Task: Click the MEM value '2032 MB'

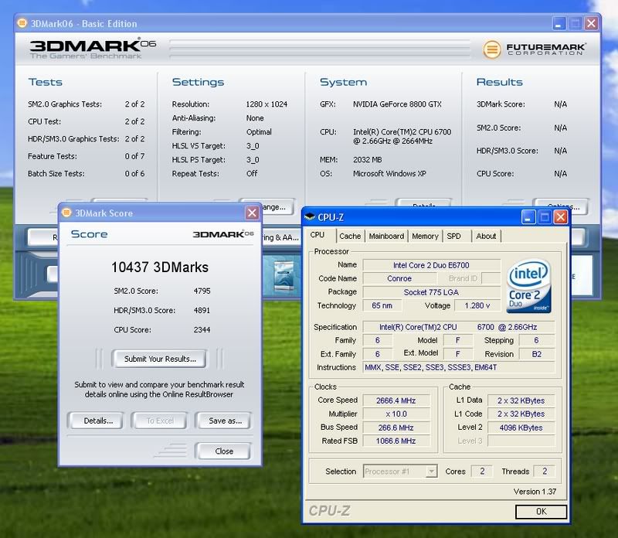Action: point(368,160)
